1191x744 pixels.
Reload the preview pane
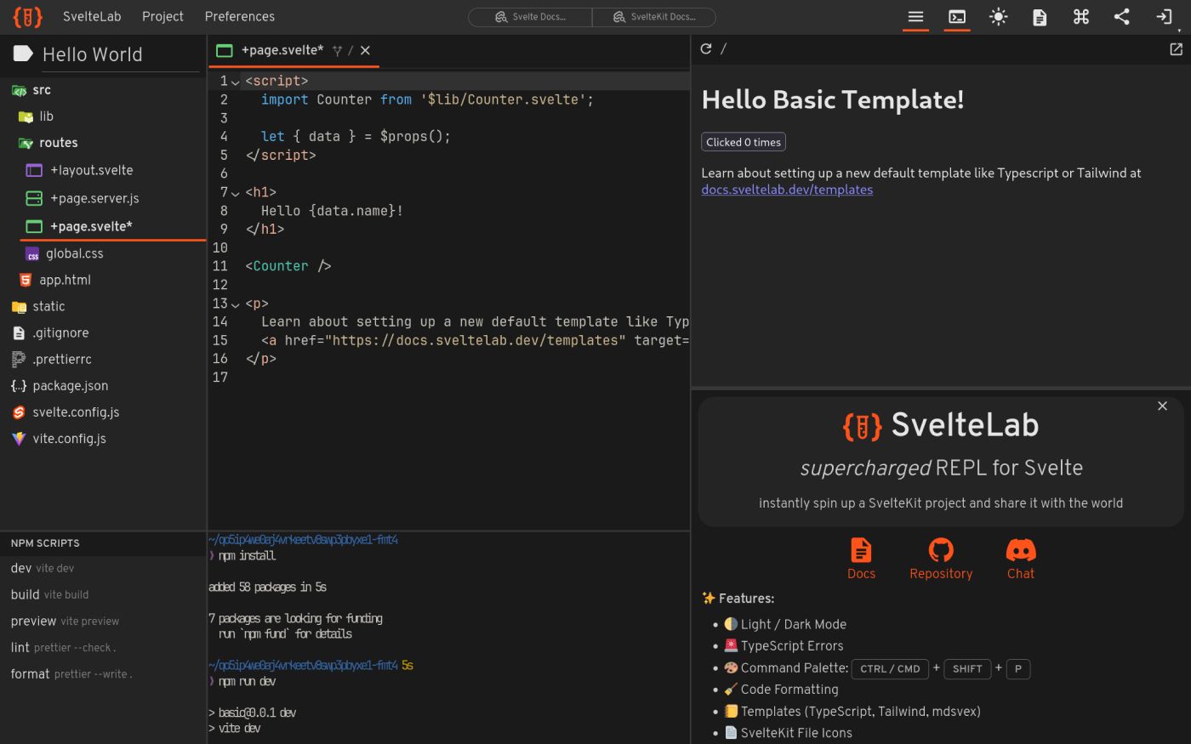[706, 48]
